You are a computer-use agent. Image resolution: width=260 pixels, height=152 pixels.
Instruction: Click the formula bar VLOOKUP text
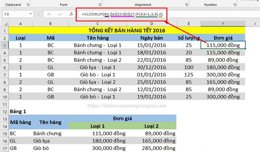click(122, 14)
